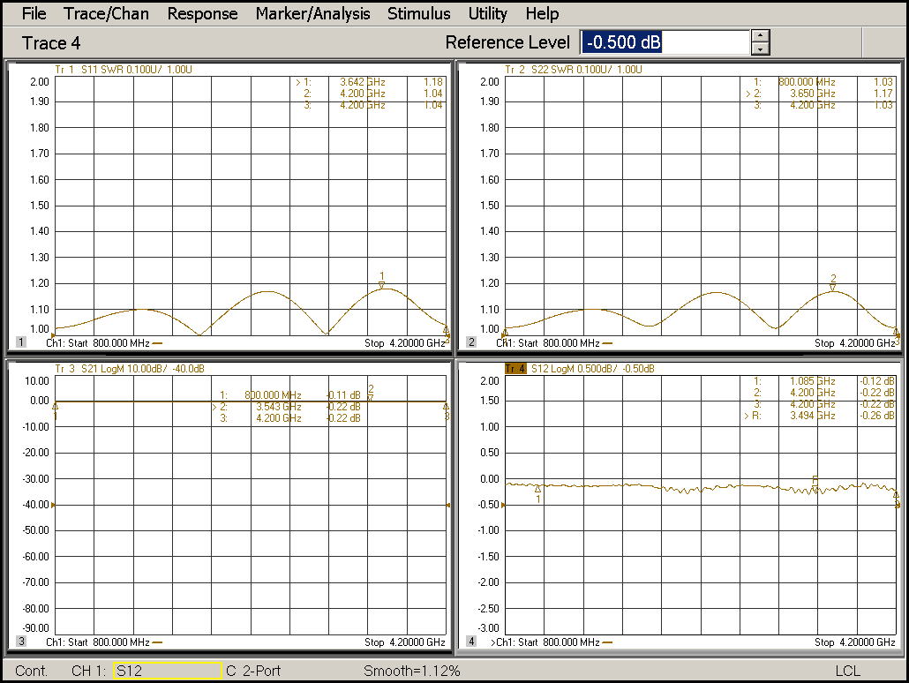Increase Reference Level with up arrow
The image size is (909, 683).
(x=761, y=36)
